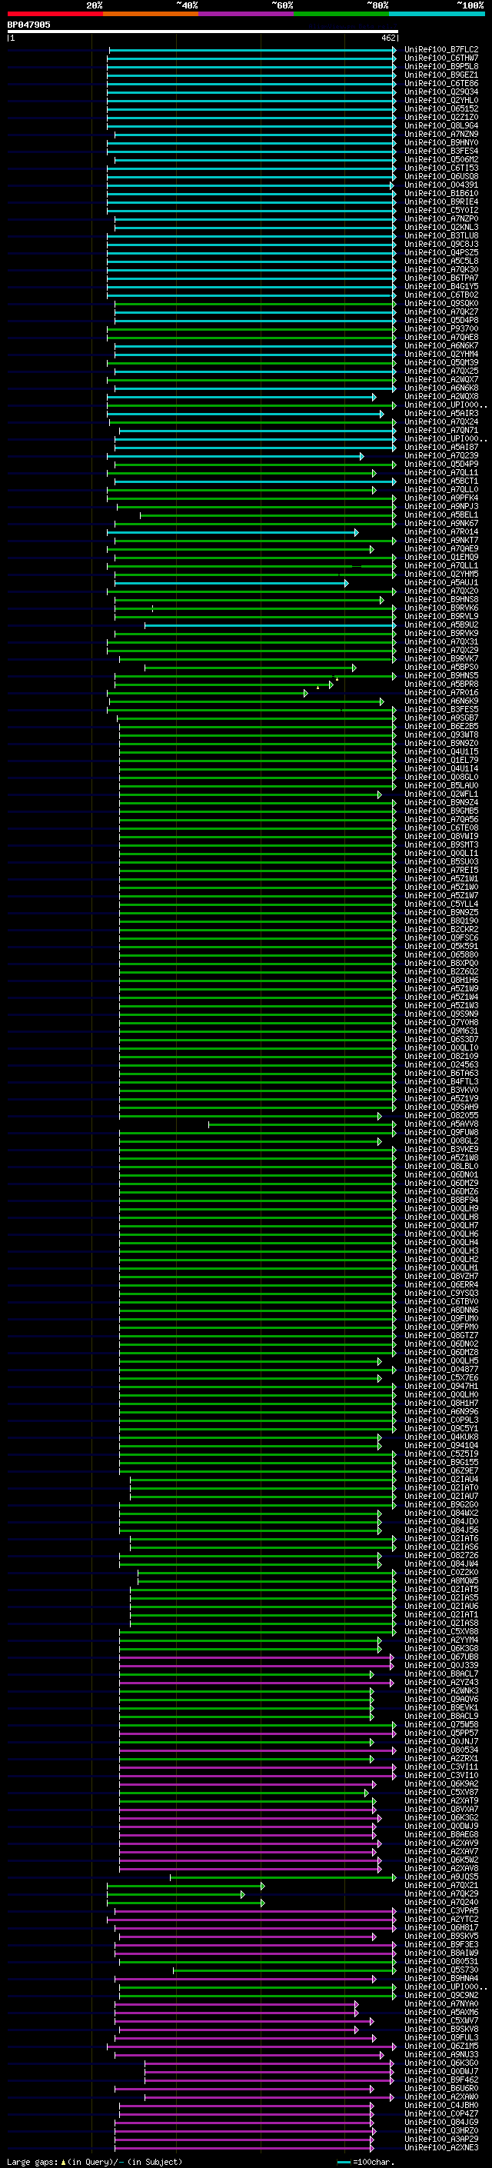Image resolution: width=492 pixels, height=2168 pixels.
Task: Open hit UniRef100_C6THW7
Action: point(440,58)
